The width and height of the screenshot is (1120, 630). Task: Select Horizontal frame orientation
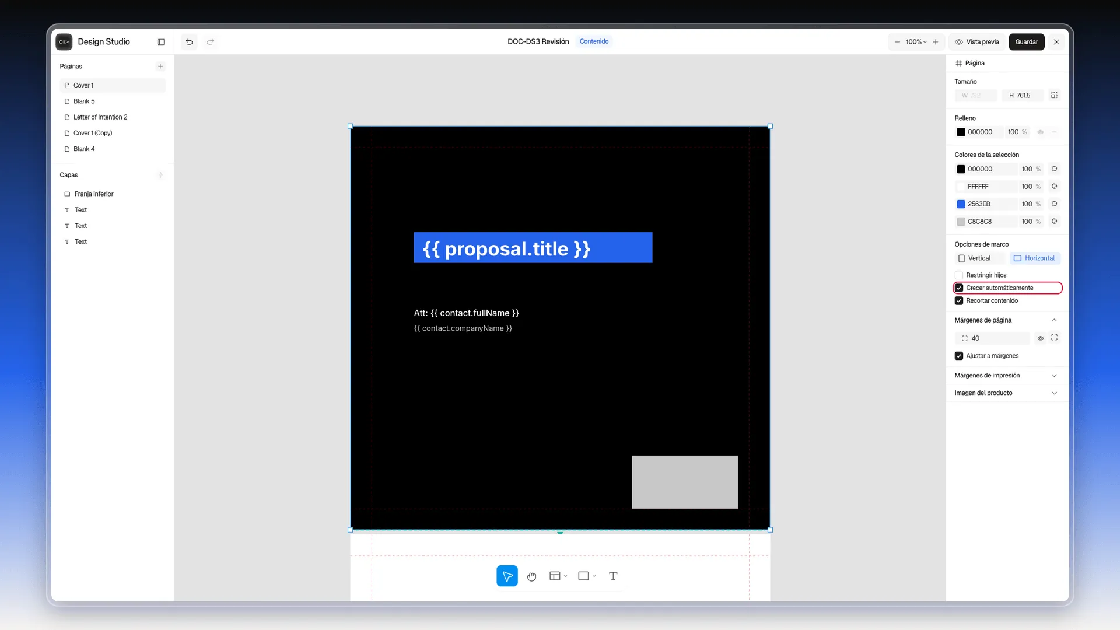click(1035, 258)
